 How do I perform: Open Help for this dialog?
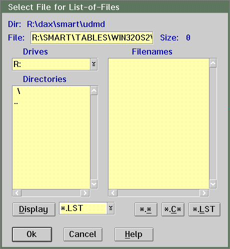(x=134, y=234)
